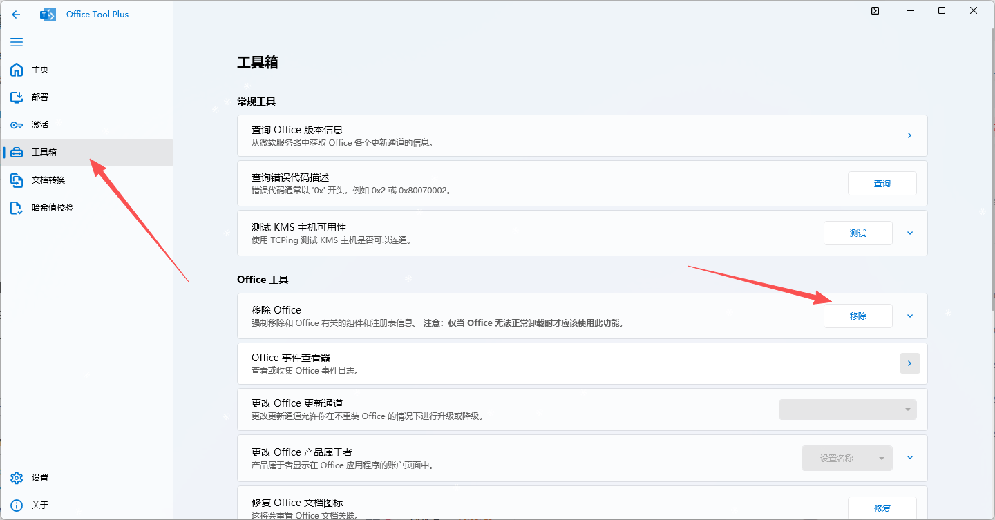Expand the 更改 Office 产品属于者 chevron
This screenshot has width=995, height=520.
(909, 458)
